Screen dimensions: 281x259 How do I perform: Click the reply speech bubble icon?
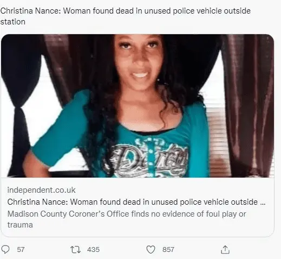pos(5,249)
